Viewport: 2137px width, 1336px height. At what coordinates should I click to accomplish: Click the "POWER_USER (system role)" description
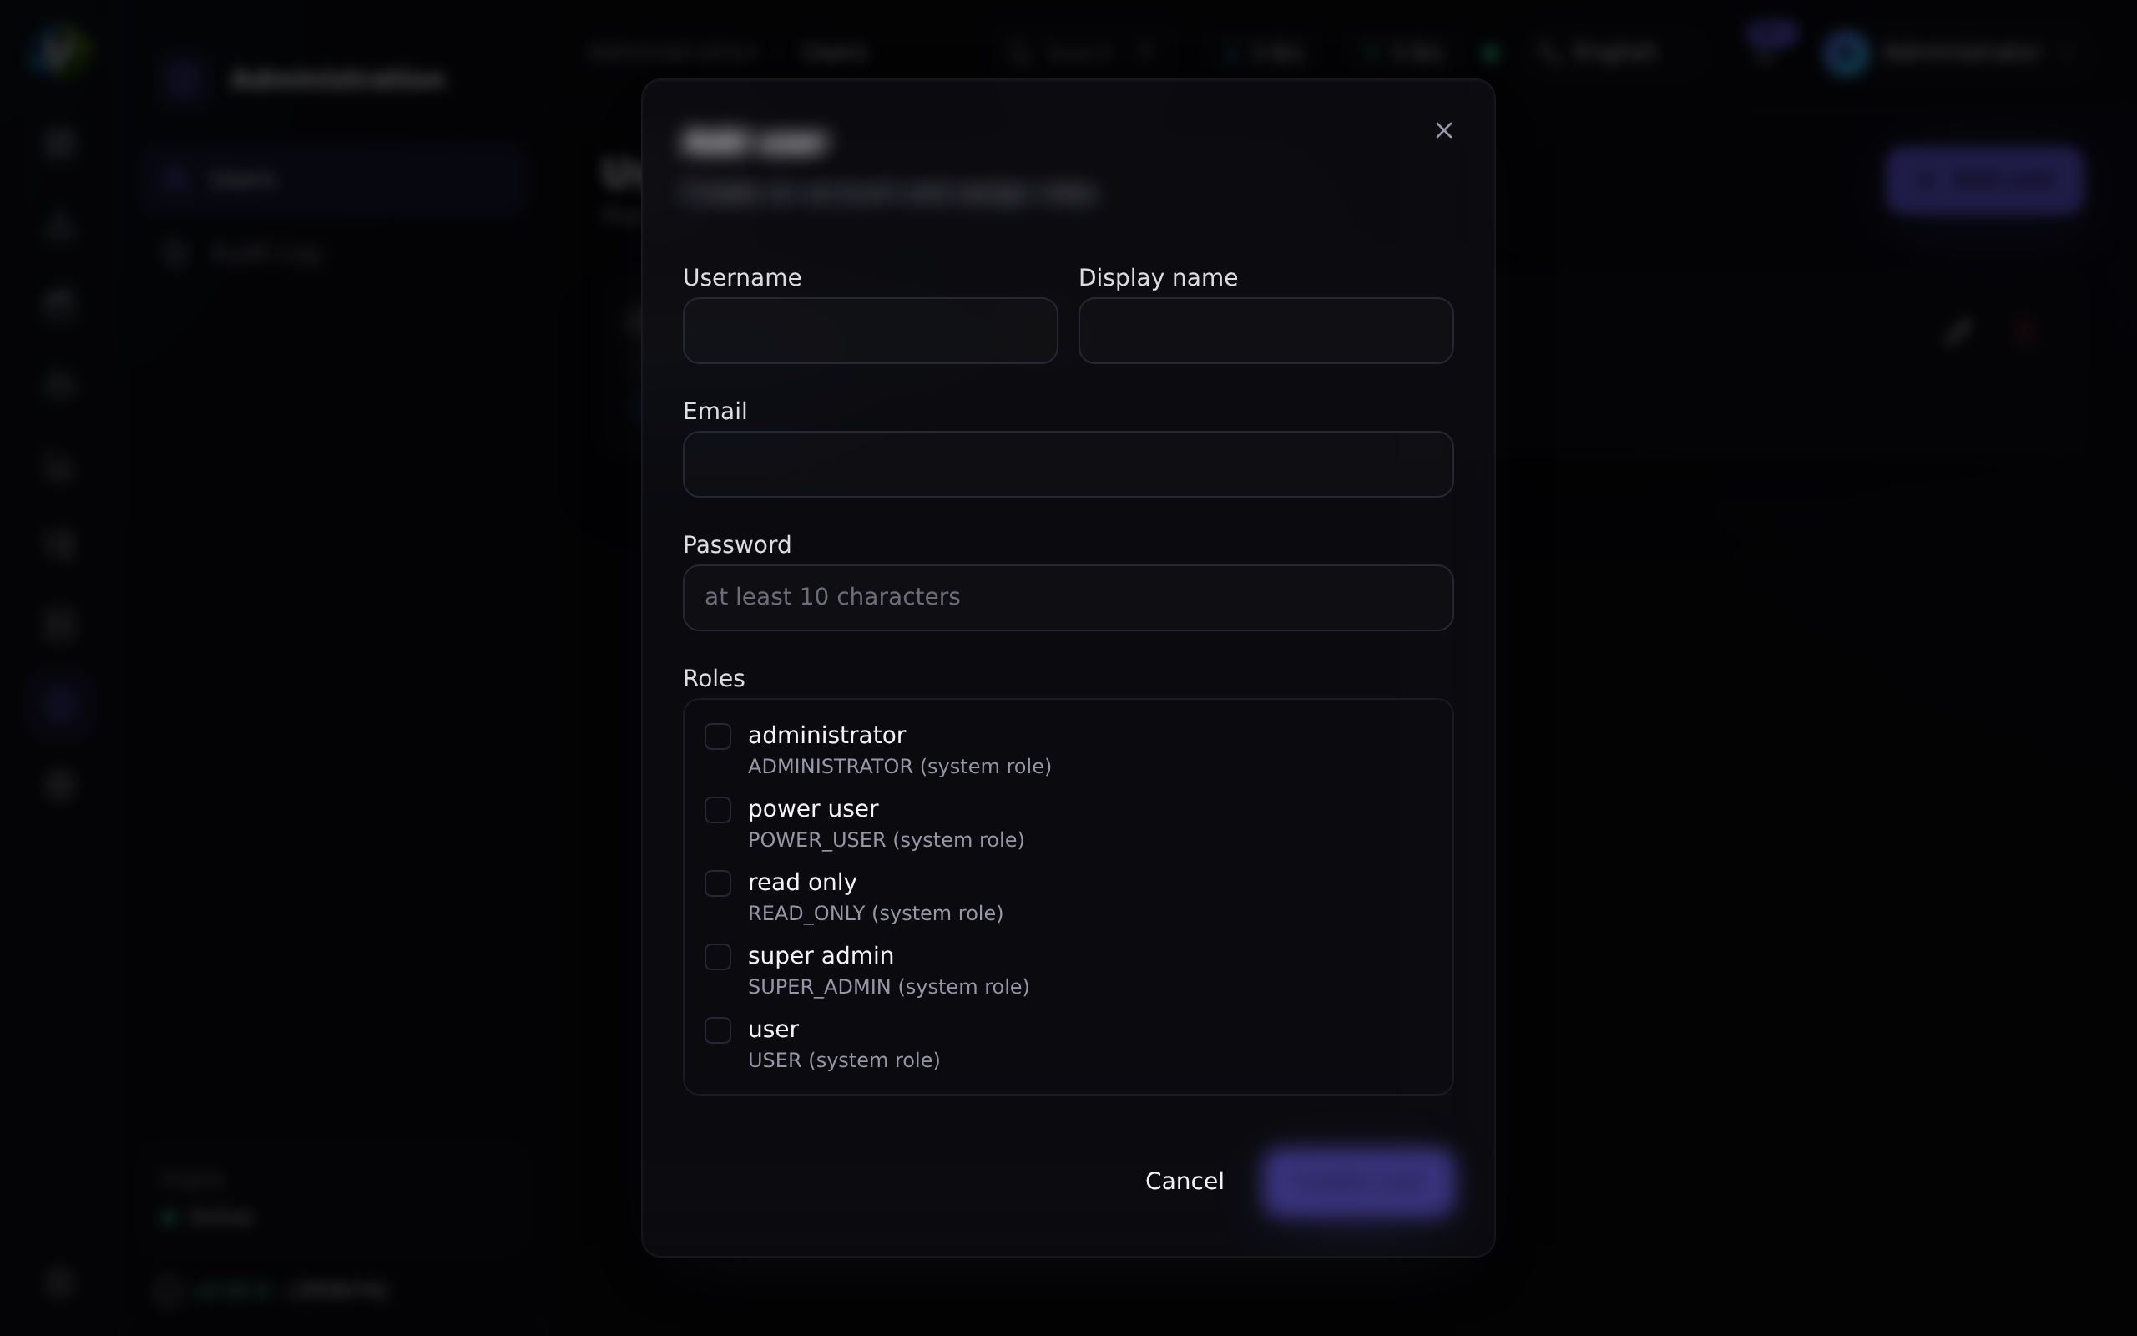coord(886,839)
